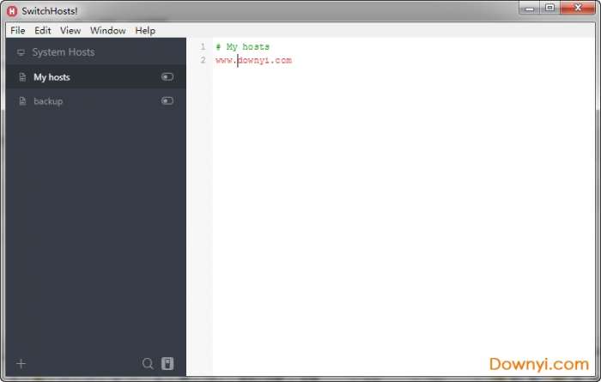Click the panel toggle icon beside search
601x382 pixels.
pos(167,363)
